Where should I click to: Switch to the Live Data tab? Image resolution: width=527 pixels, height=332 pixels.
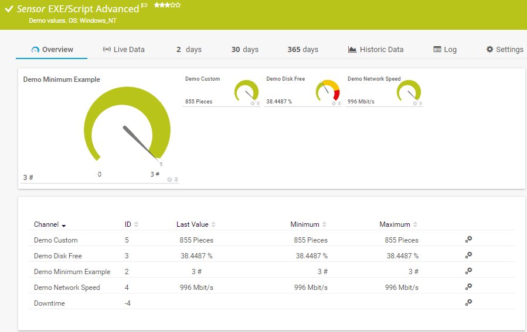click(123, 50)
